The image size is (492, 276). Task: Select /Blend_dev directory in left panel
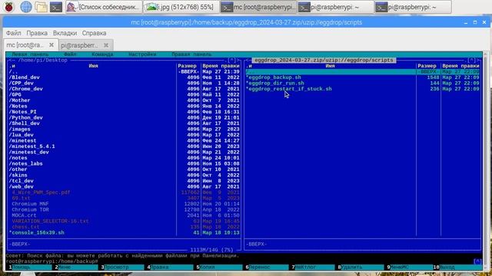coord(92,77)
